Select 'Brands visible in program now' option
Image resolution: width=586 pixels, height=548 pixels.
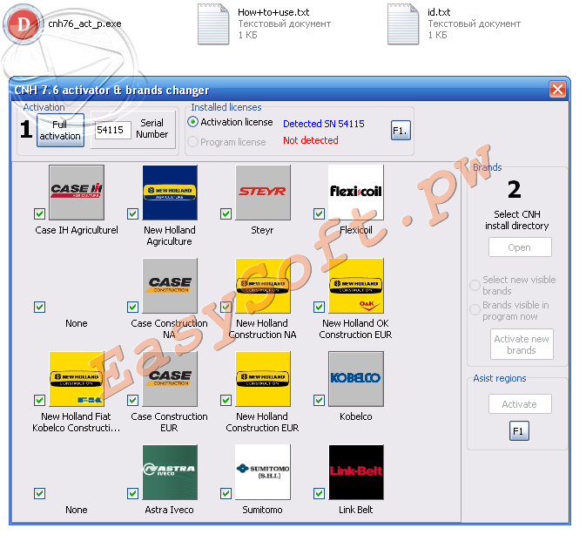click(x=475, y=310)
